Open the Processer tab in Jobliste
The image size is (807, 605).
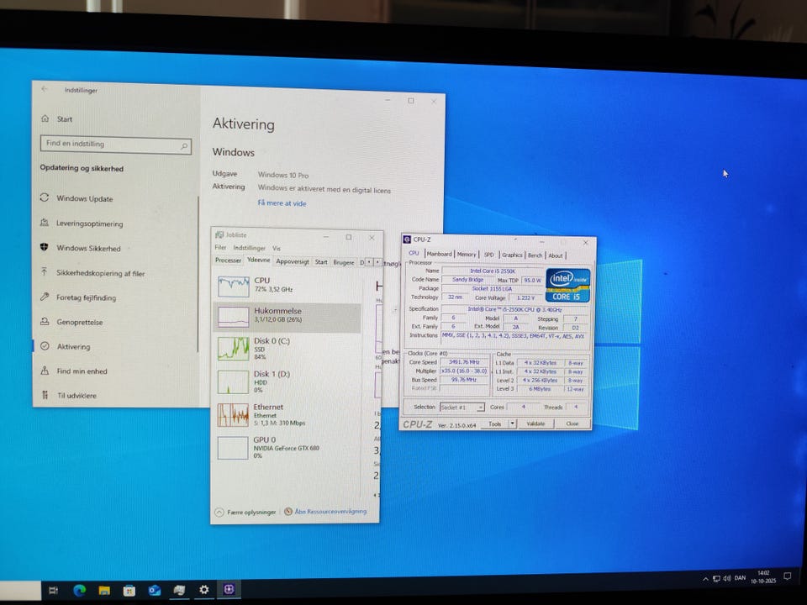(228, 261)
